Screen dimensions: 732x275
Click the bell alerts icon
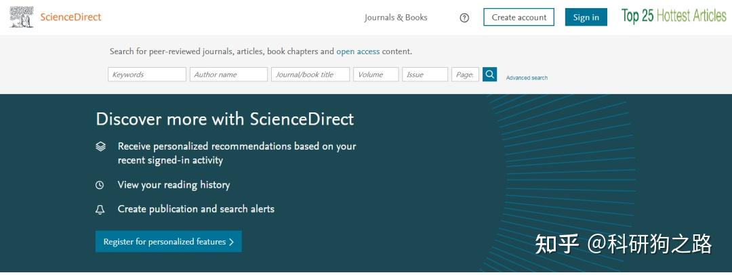(x=100, y=209)
